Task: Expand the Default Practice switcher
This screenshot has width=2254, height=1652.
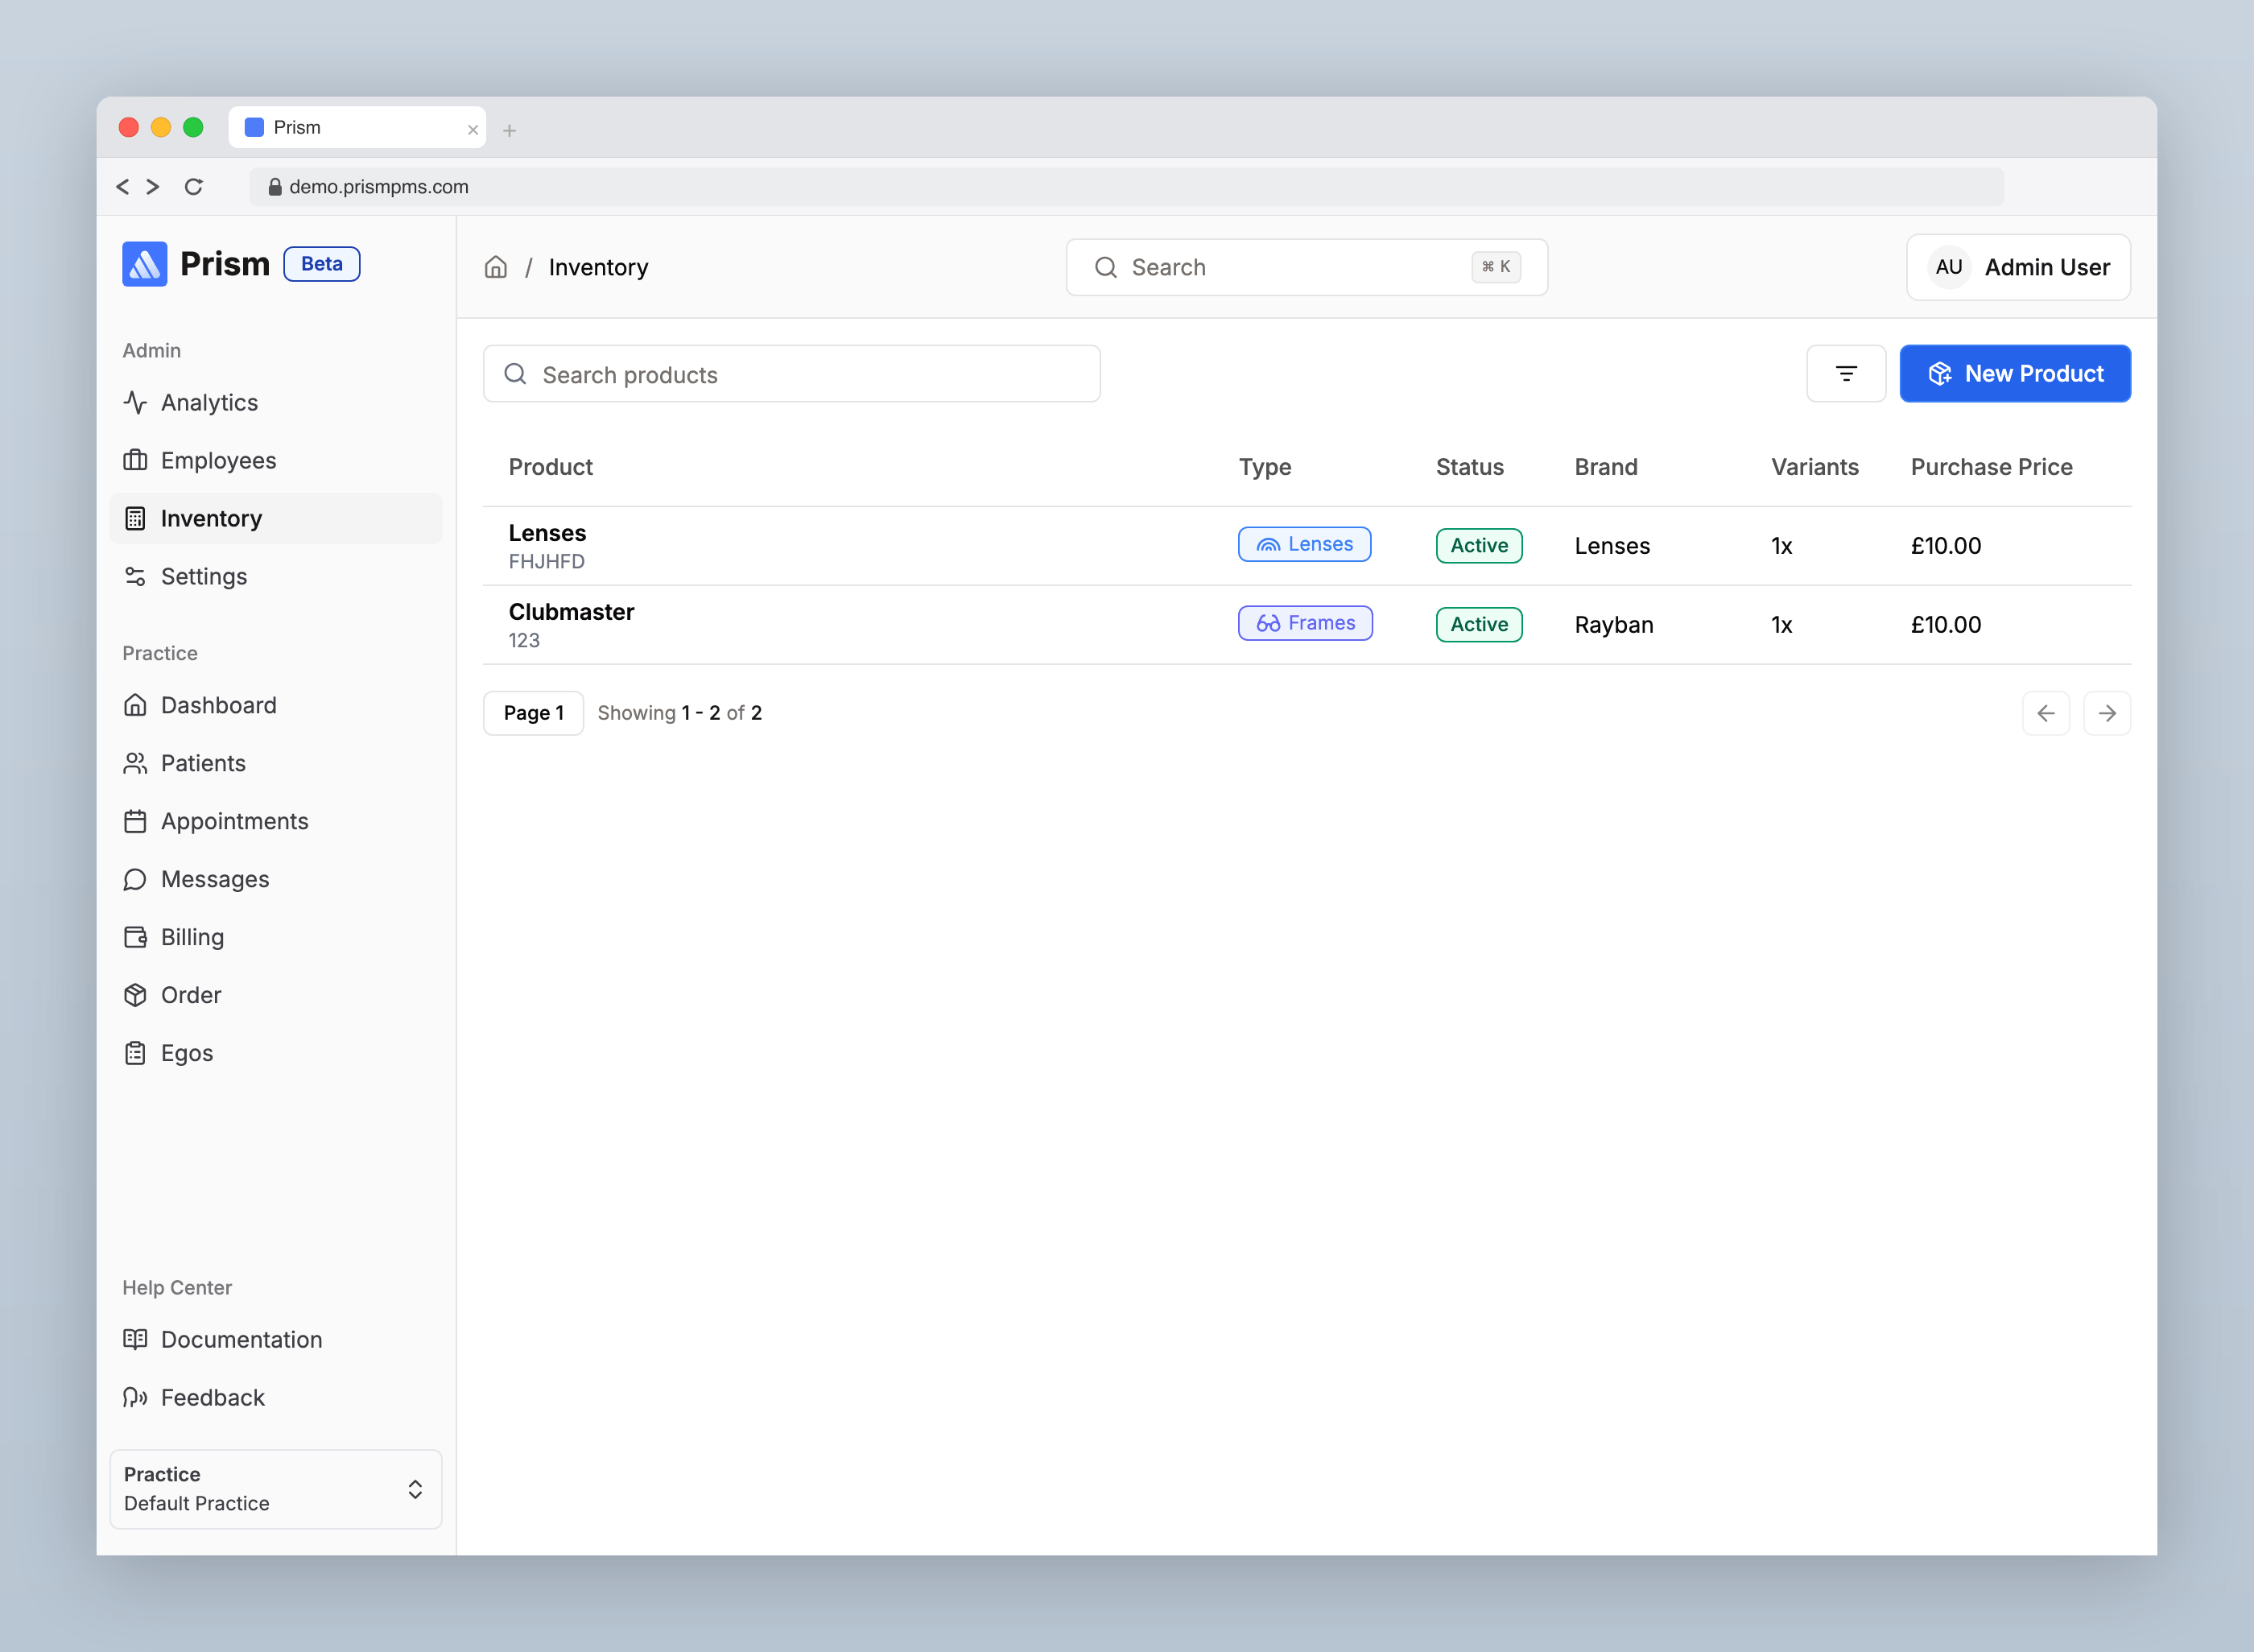Action: tap(276, 1489)
